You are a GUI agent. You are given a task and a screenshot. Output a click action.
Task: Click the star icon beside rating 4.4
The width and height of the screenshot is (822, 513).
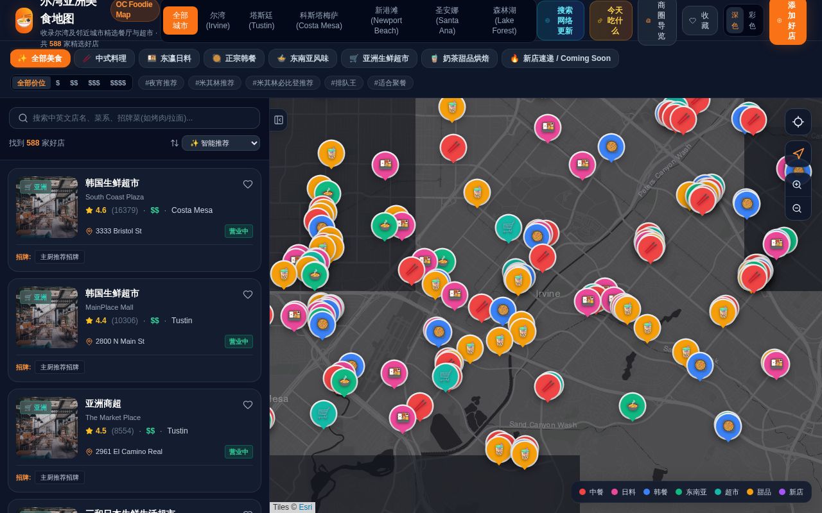pyautogui.click(x=89, y=321)
